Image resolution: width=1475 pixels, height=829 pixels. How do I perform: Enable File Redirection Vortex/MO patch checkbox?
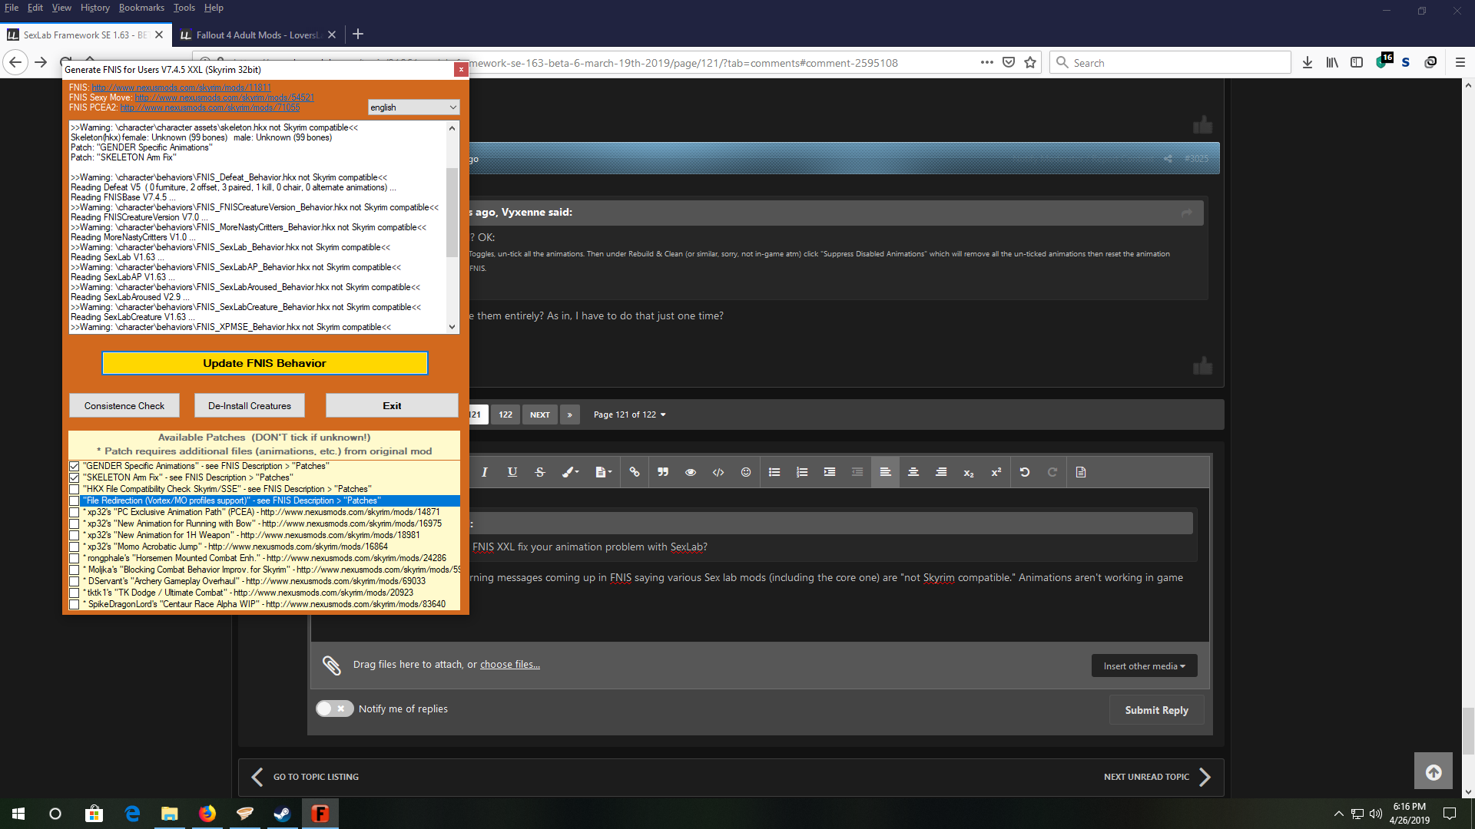pos(75,500)
